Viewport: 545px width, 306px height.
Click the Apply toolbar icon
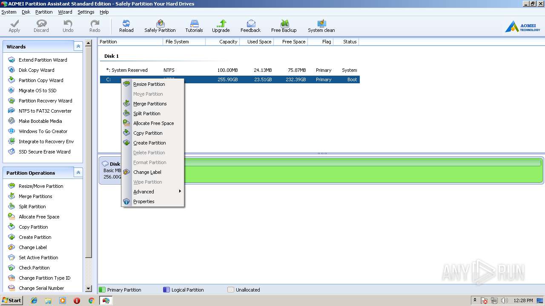click(x=14, y=26)
